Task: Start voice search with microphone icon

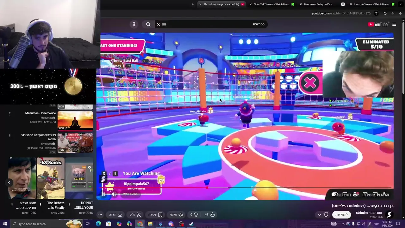Action: pyautogui.click(x=134, y=24)
